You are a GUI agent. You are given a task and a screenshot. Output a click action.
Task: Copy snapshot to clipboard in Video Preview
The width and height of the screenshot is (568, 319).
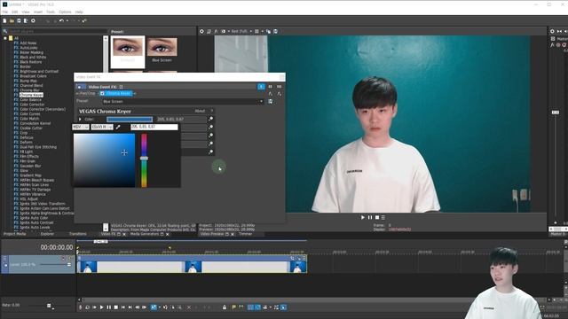coord(268,32)
